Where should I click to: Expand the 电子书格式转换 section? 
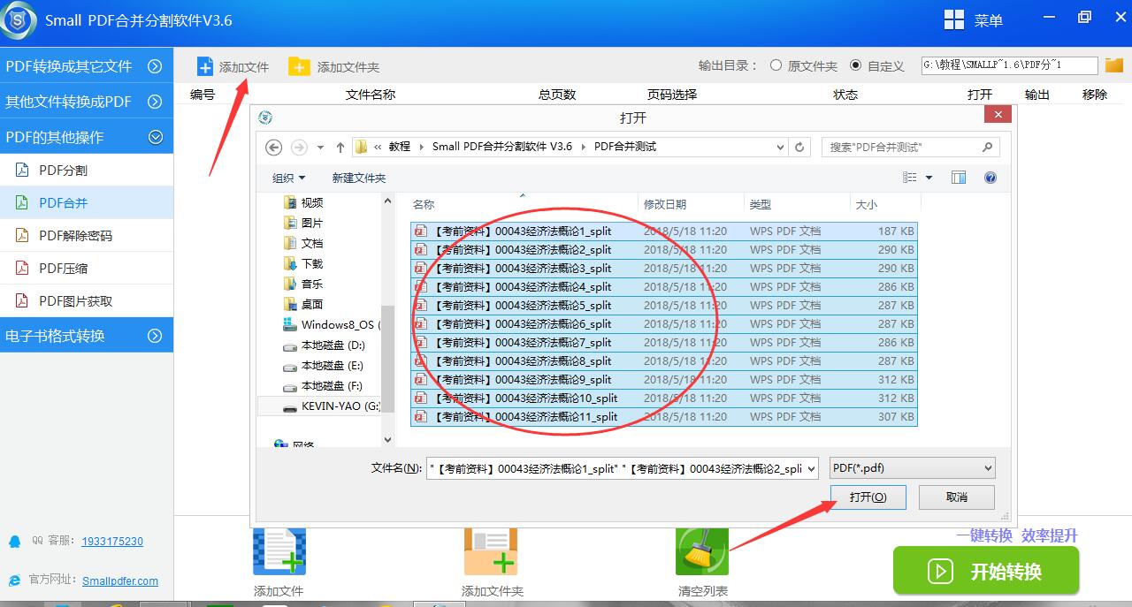tap(155, 336)
